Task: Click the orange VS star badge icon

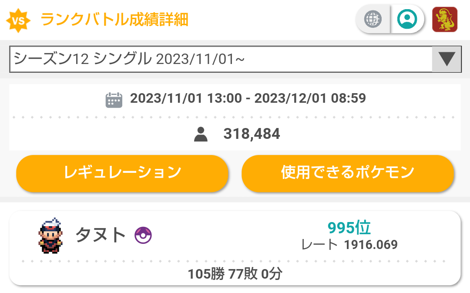Action: 18,20
